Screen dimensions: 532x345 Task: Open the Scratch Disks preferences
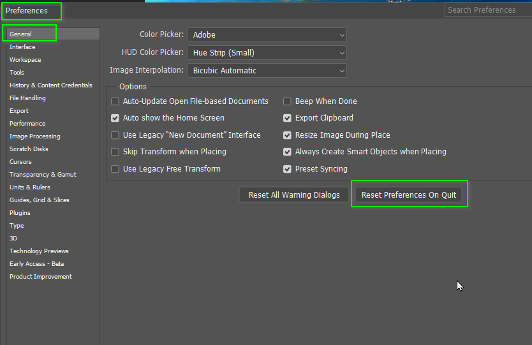29,149
